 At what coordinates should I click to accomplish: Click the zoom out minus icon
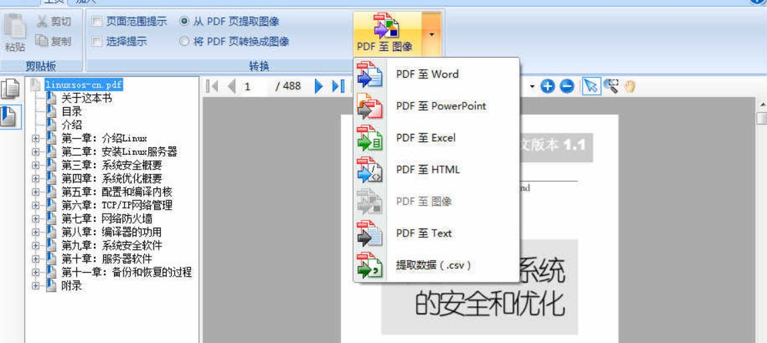click(x=567, y=86)
